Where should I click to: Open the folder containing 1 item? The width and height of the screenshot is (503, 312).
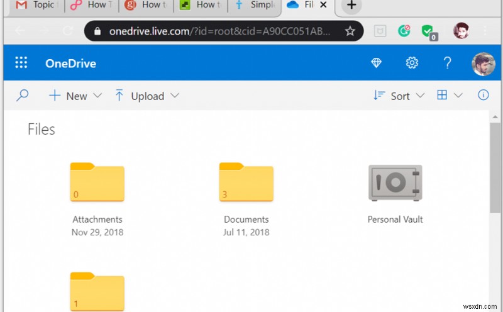tap(97, 291)
